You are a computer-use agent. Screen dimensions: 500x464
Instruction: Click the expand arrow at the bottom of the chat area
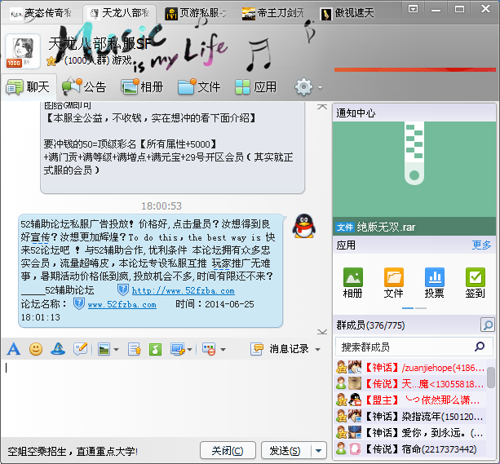tap(322, 332)
